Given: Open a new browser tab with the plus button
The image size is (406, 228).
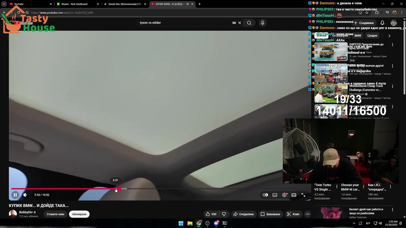Looking at the screenshot, I should pos(200,4).
